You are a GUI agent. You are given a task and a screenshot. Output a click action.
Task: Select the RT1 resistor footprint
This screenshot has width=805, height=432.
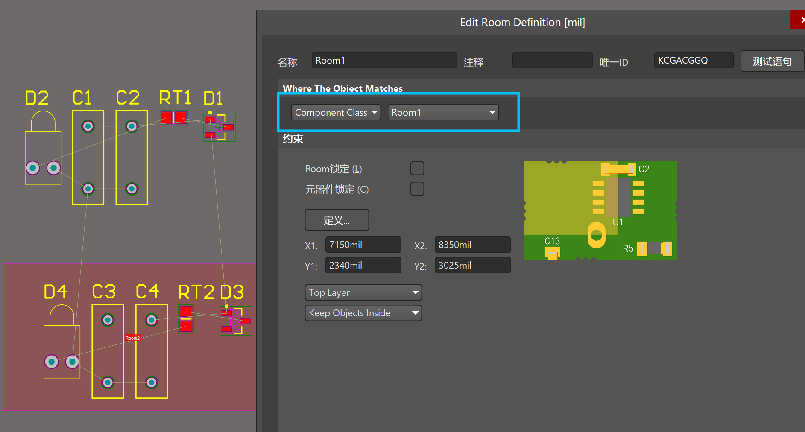tap(173, 118)
